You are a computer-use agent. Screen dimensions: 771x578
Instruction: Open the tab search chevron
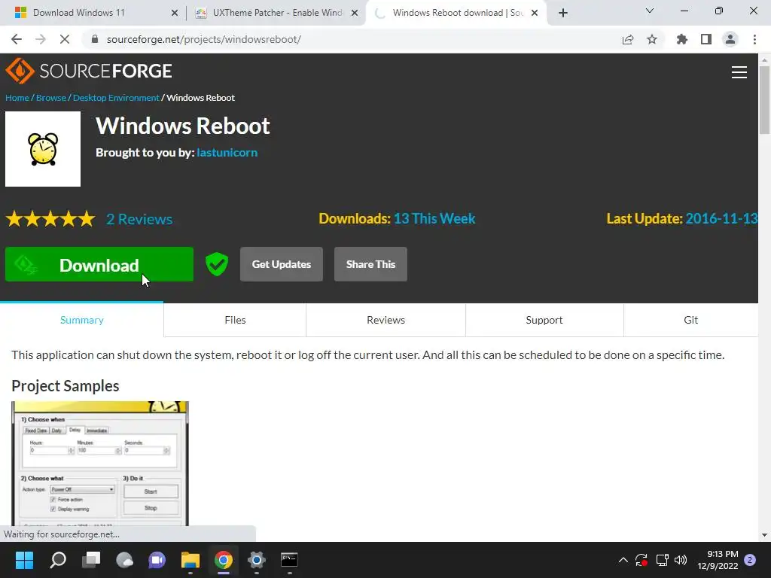coord(650,11)
